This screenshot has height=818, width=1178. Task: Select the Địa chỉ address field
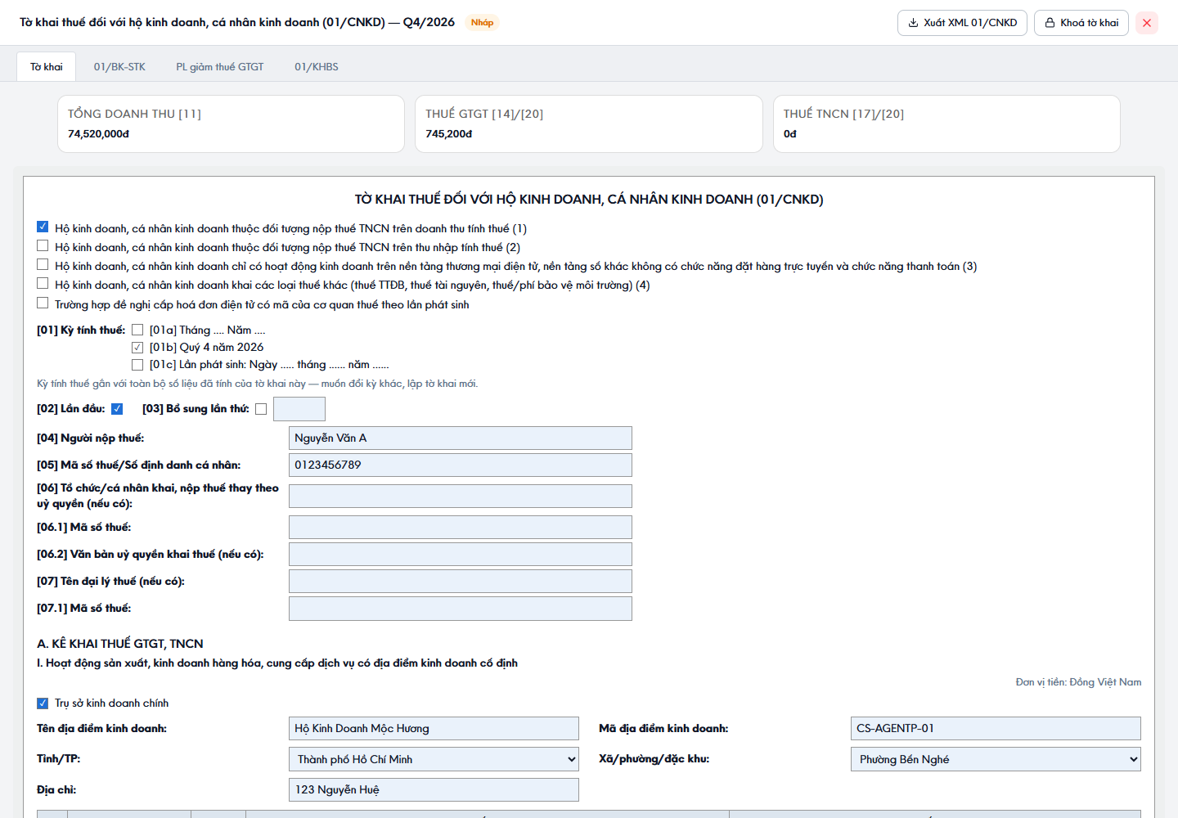(434, 789)
